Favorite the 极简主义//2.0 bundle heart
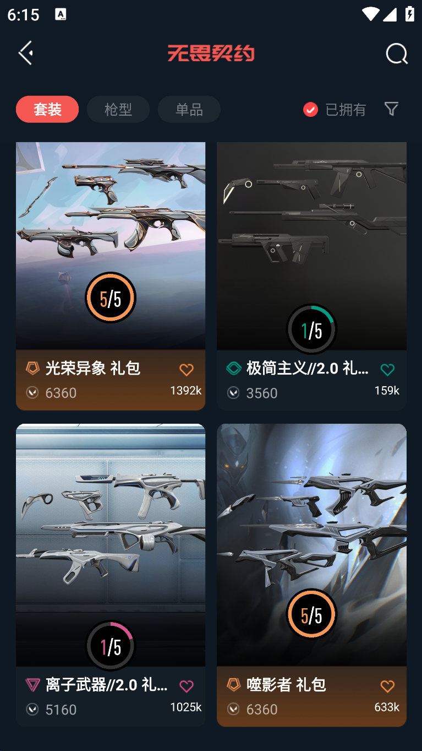Image resolution: width=422 pixels, height=751 pixels. [387, 370]
